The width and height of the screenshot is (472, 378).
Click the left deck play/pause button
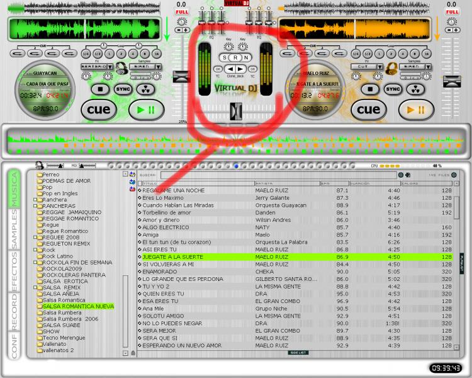coord(146,110)
